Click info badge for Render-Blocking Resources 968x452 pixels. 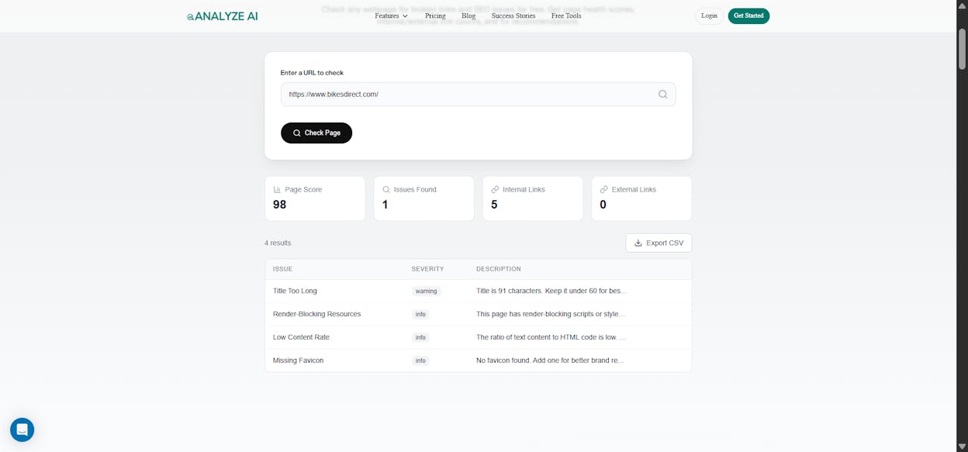[420, 314]
